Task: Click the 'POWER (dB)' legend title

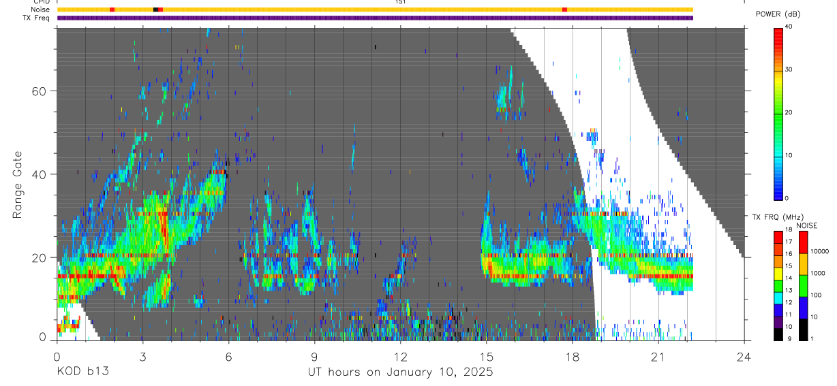Action: 778,14
